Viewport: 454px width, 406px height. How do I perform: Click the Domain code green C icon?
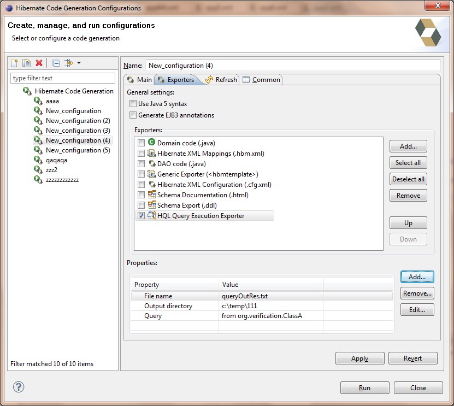tap(151, 142)
